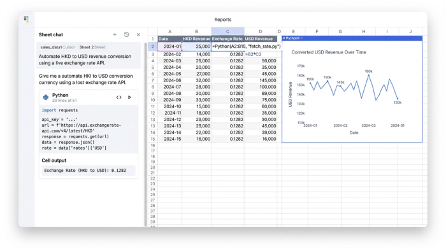Image resolution: width=446 pixels, height=249 pixels.
Task: Click the import requests code line
Action: 60,110
